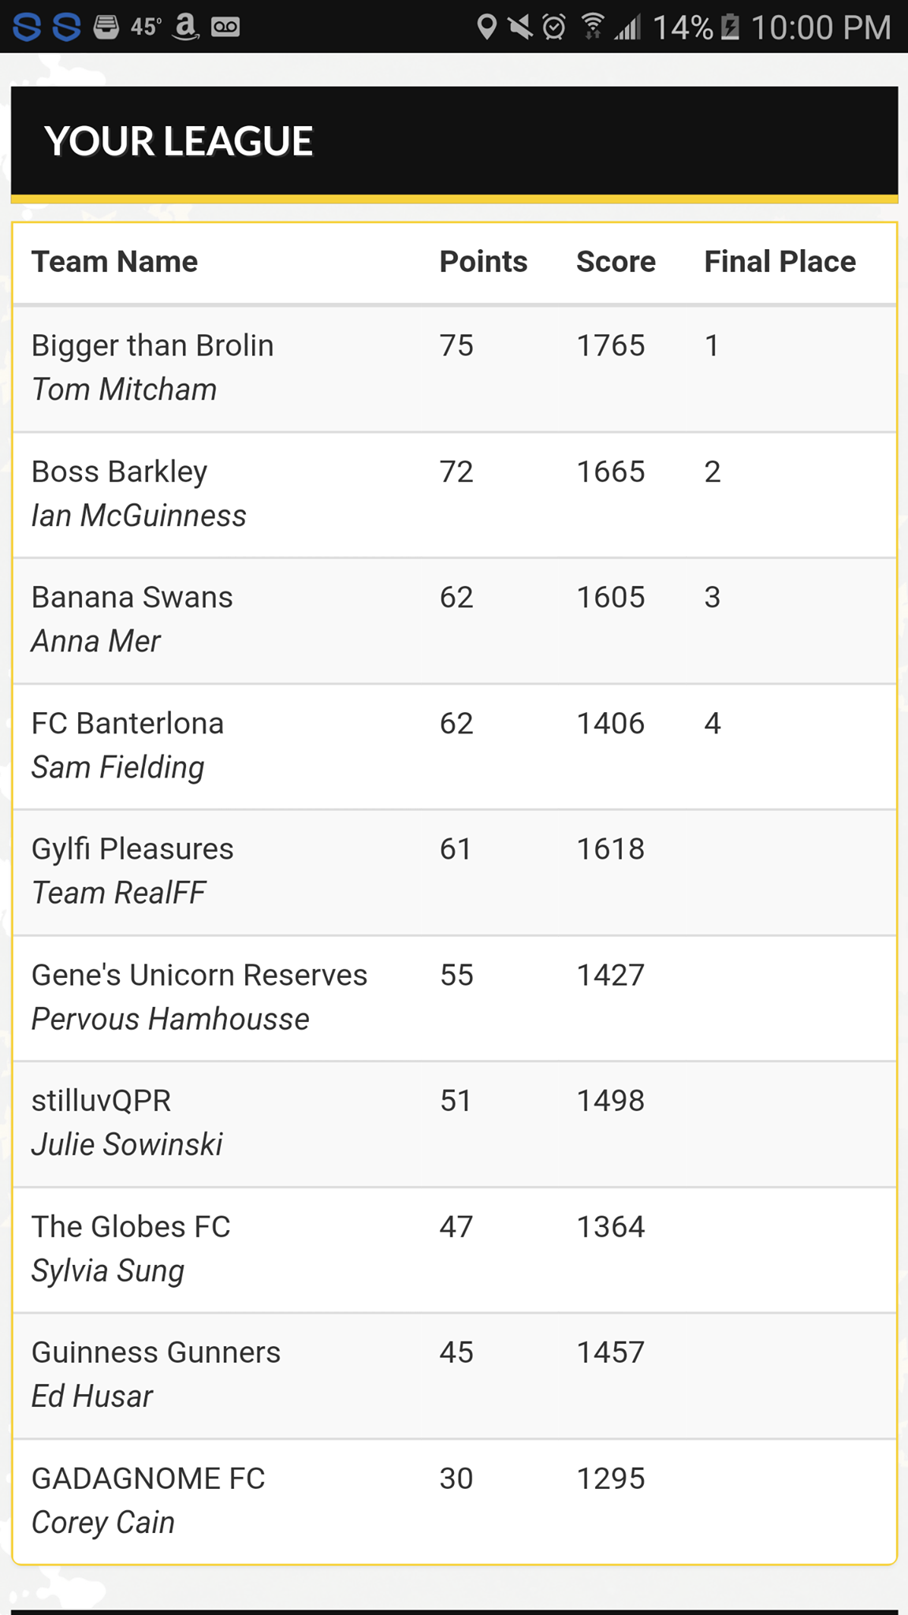Screen dimensions: 908x1615
Task: Tap the alarm clock status icon
Action: (555, 28)
